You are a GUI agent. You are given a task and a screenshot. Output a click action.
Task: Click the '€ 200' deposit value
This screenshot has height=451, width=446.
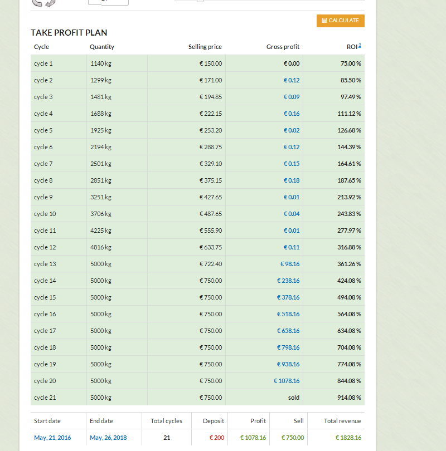point(217,438)
